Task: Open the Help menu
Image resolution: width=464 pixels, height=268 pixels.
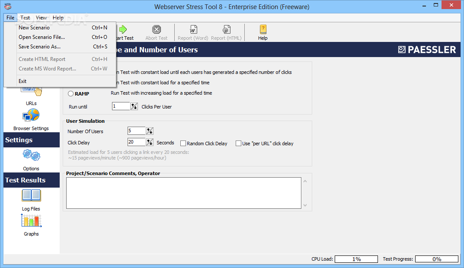Action: 58,17
